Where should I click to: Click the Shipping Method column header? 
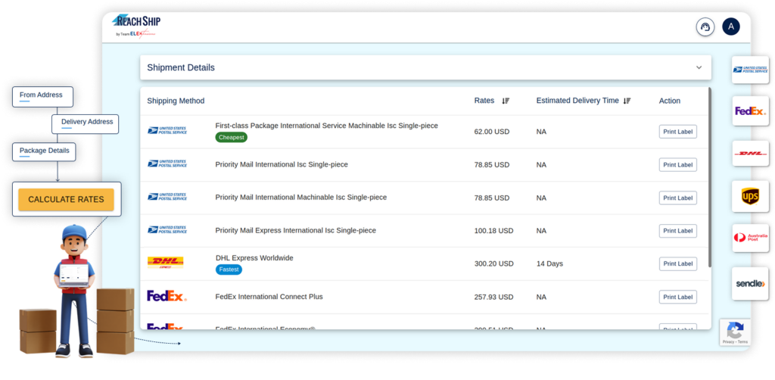coord(176,101)
